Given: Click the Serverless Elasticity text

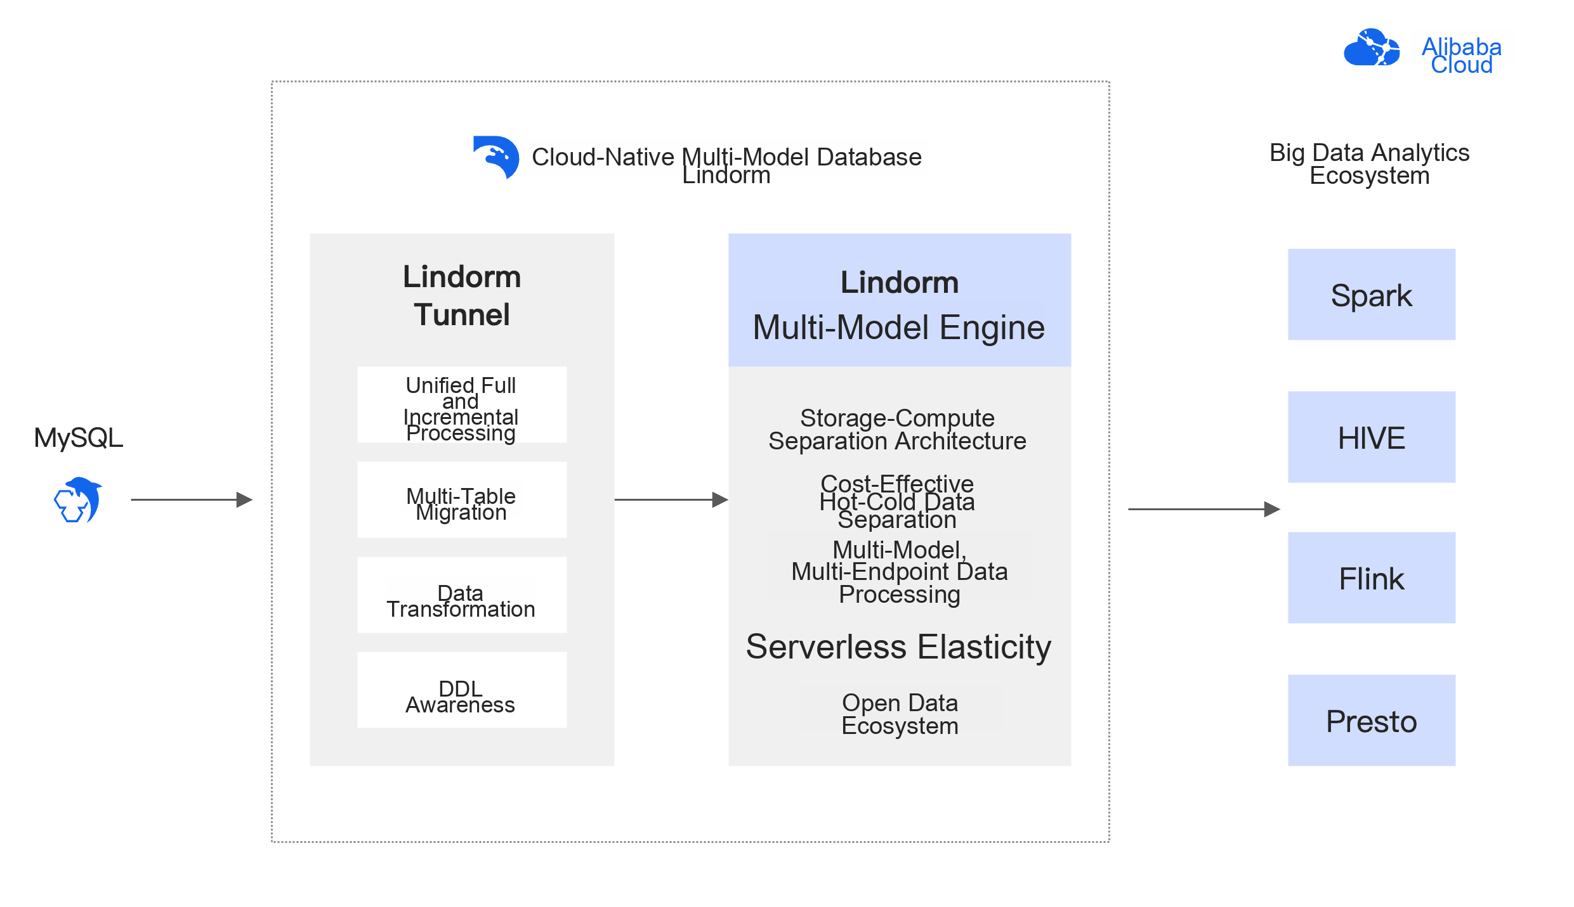Looking at the screenshot, I should 899,647.
